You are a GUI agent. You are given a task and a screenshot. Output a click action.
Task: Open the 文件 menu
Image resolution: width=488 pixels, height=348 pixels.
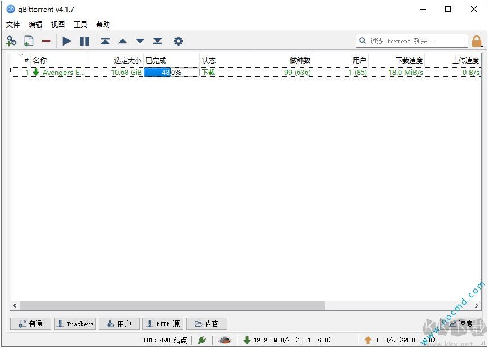click(x=13, y=25)
